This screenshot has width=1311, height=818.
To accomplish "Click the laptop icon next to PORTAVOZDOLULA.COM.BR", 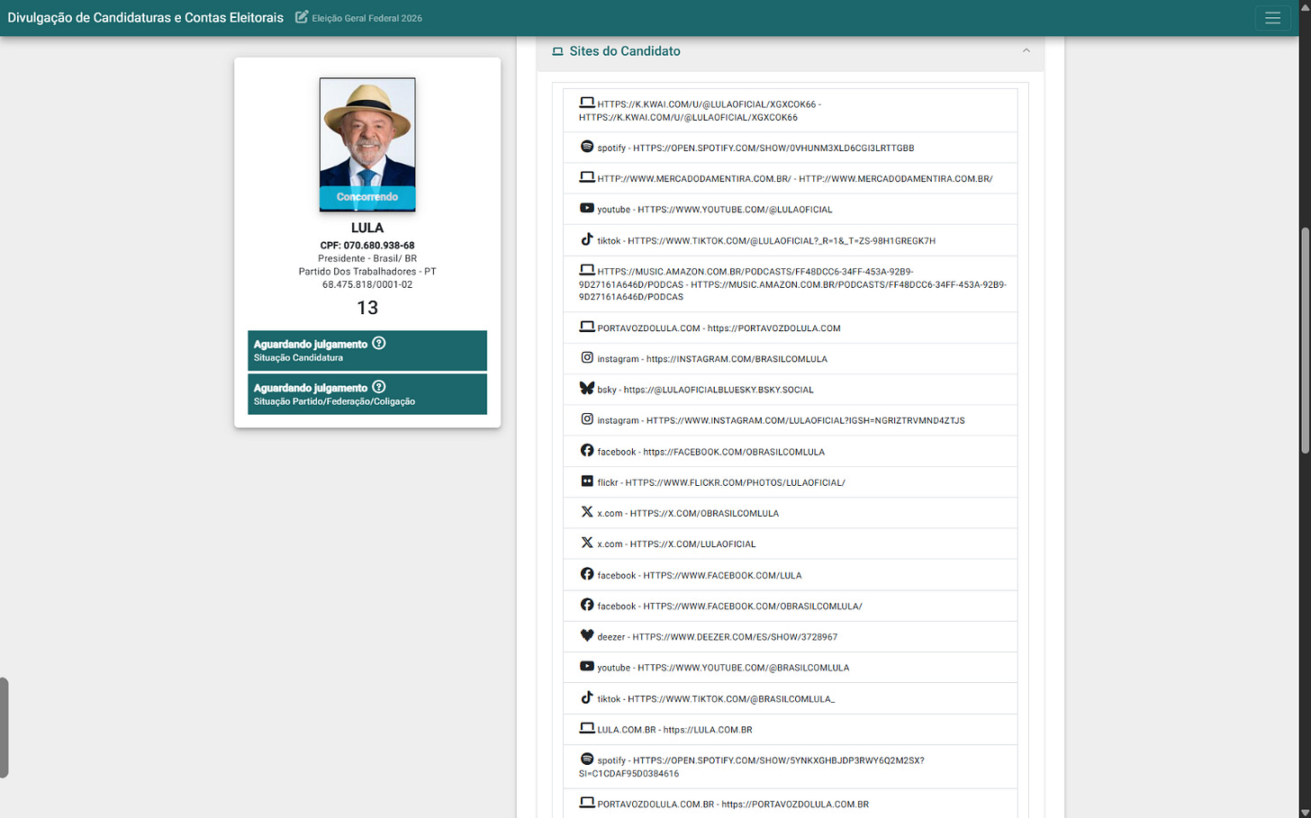I will click(x=587, y=803).
